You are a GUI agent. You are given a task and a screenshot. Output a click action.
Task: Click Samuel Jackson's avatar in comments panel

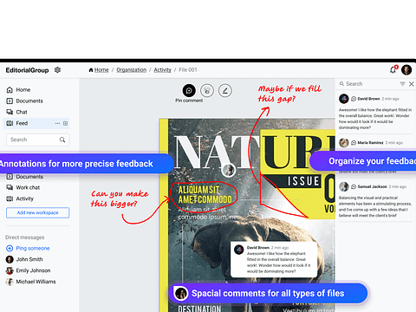pyautogui.click(x=344, y=186)
